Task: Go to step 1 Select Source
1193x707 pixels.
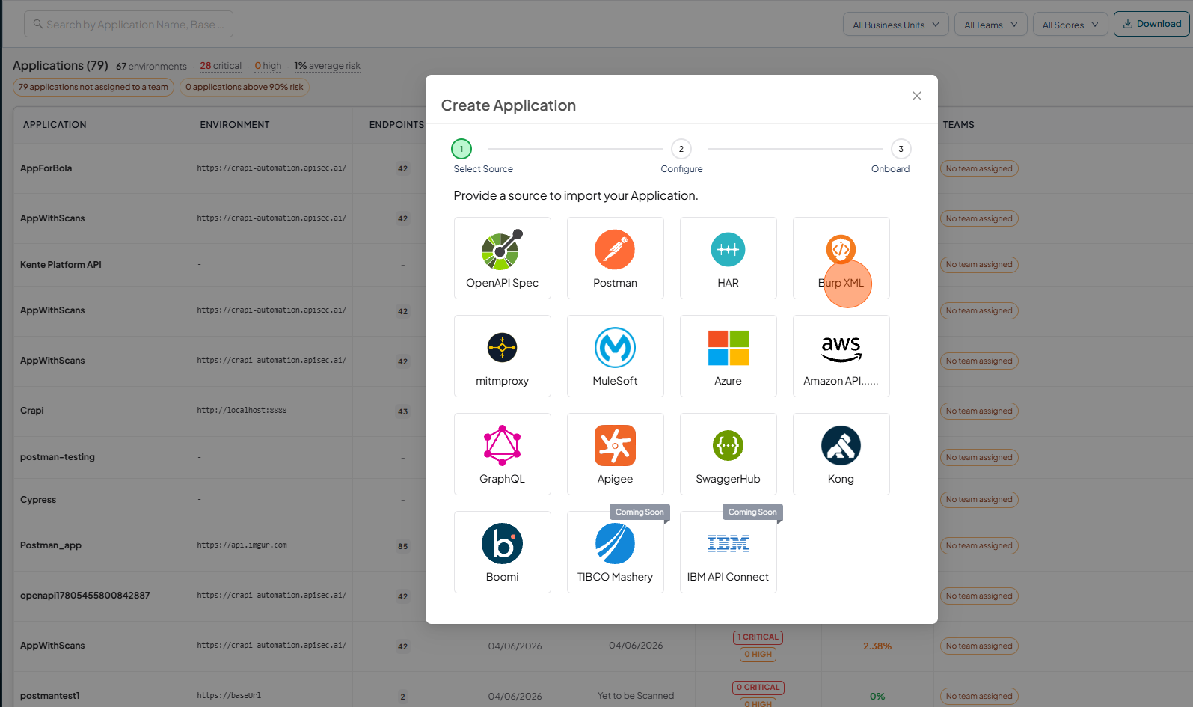Action: tap(461, 149)
